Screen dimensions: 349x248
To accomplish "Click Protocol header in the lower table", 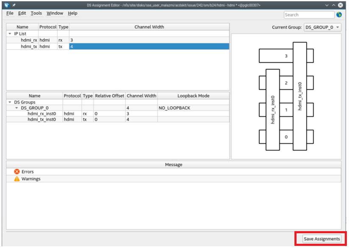I will (x=72, y=96).
